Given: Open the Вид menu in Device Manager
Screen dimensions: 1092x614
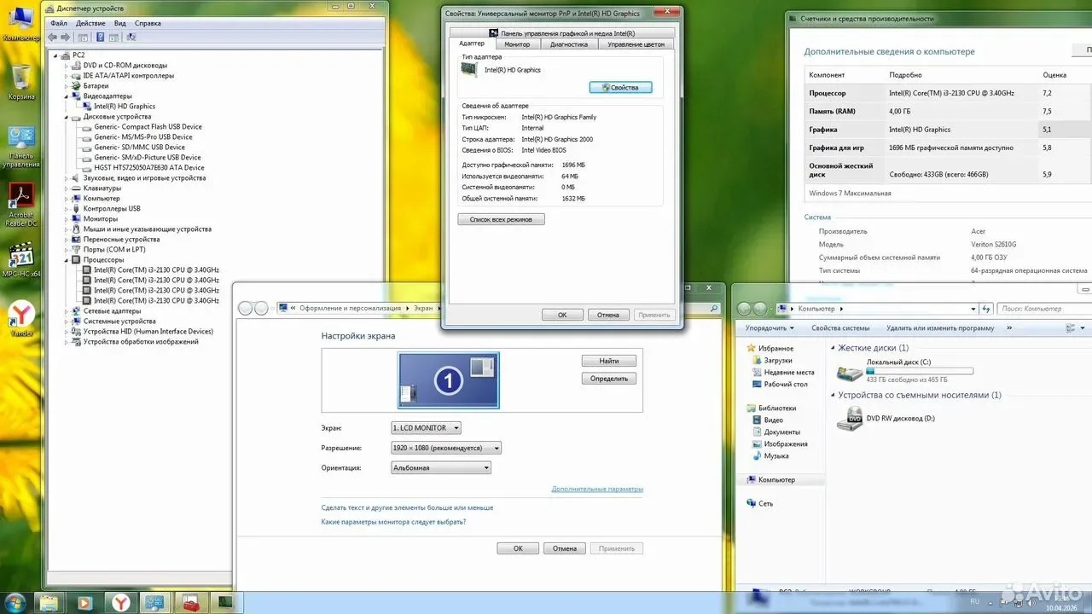Looking at the screenshot, I should tap(120, 23).
